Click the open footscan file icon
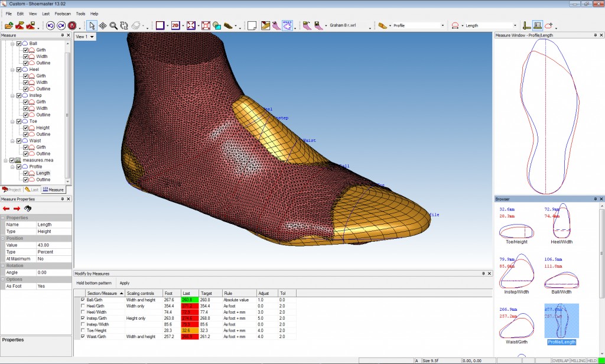Image resolution: width=605 pixels, height=364 pixels. 307,25
